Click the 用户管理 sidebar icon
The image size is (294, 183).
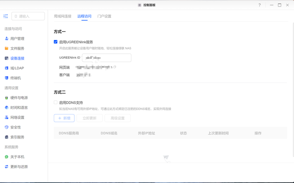tap(6, 39)
